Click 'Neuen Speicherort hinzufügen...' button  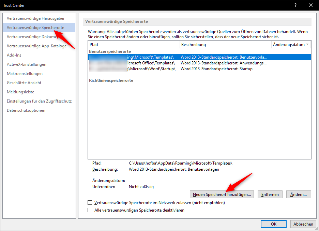(x=222, y=195)
